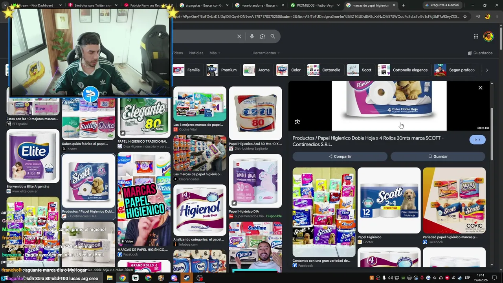Close the 'PROMIEDOS' tab
Viewport: 503px width, 283px height.
[x=338, y=6]
